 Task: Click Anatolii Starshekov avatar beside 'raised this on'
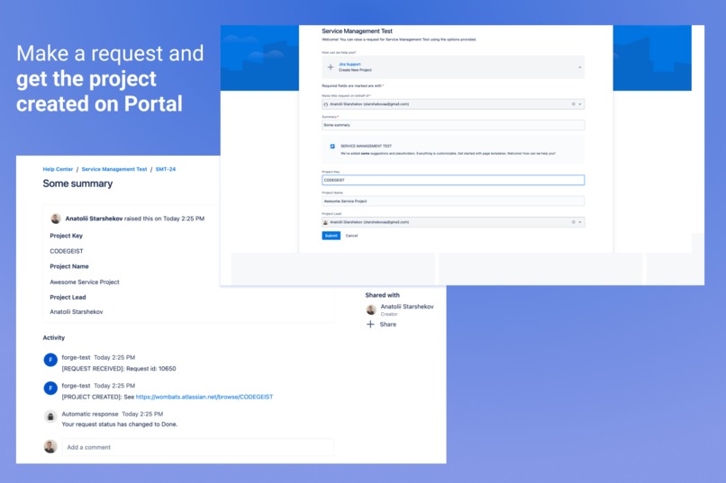tap(56, 219)
